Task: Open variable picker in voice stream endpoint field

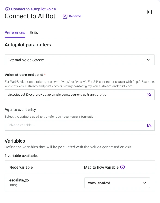Action: 149,95
